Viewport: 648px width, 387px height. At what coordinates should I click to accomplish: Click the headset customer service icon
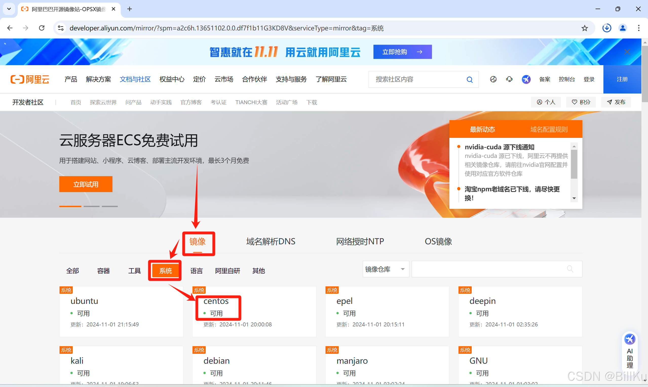coord(509,79)
